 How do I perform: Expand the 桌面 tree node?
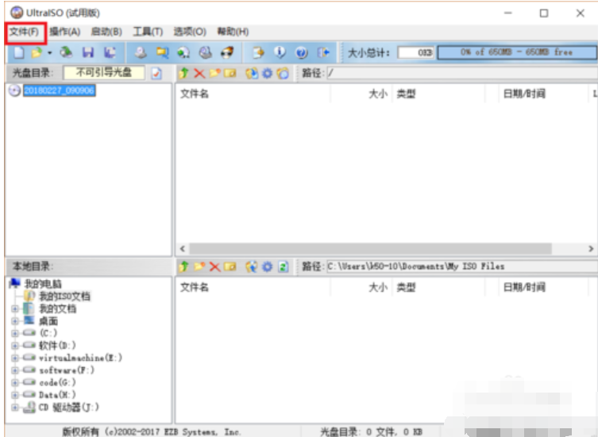point(16,321)
